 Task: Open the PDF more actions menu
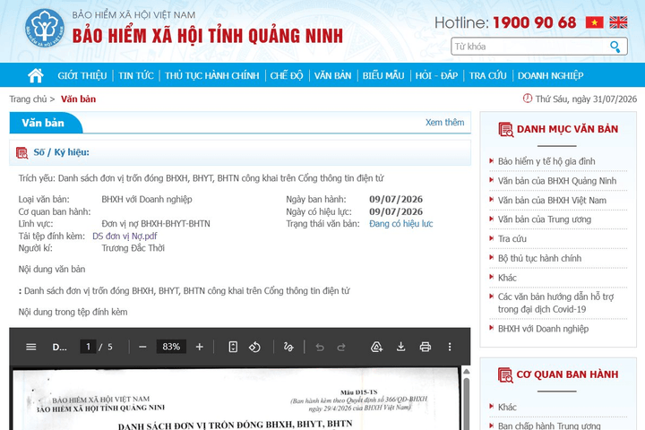(450, 347)
